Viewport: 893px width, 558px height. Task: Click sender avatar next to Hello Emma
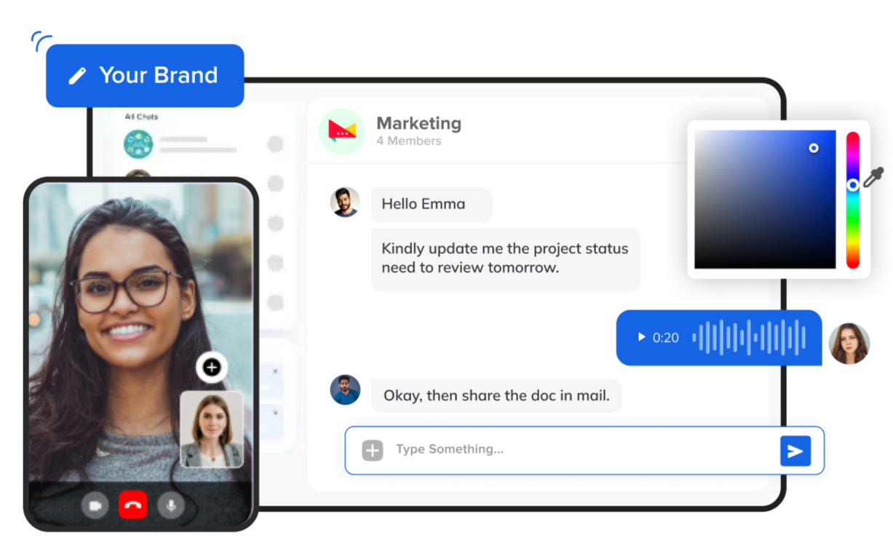click(x=345, y=203)
